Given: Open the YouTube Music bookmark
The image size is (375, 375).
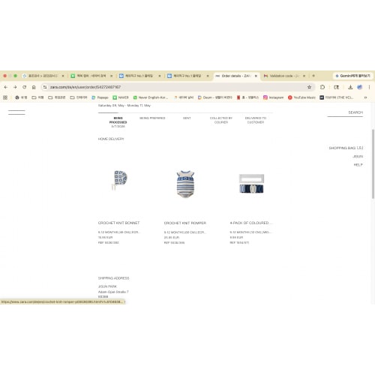Looking at the screenshot, I should 301,97.
